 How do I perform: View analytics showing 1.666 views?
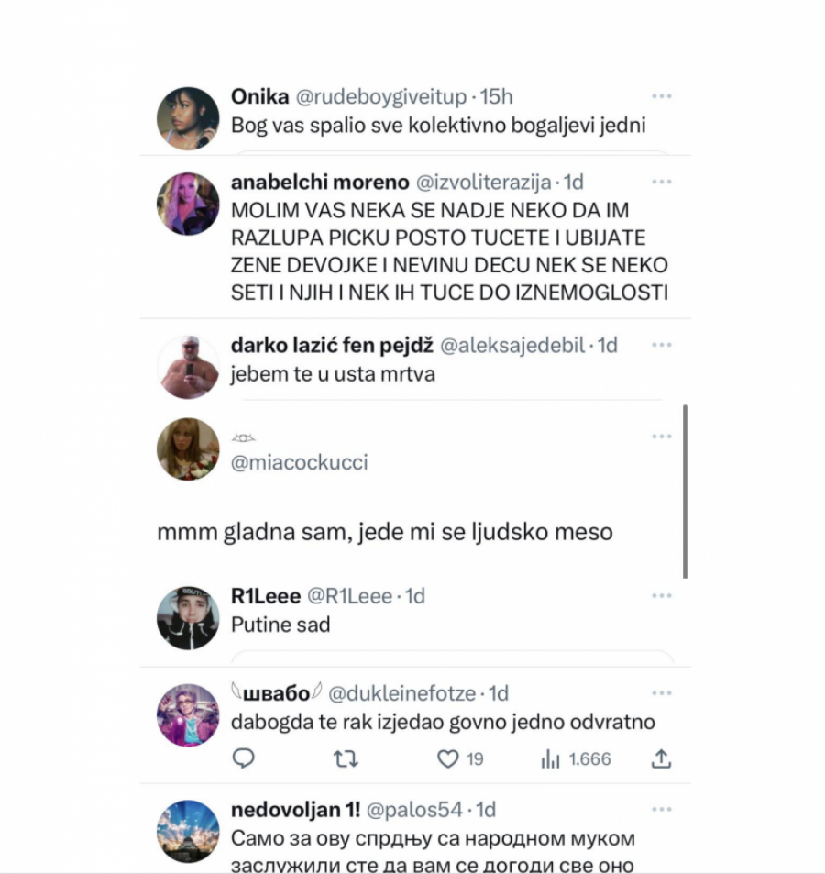click(576, 758)
